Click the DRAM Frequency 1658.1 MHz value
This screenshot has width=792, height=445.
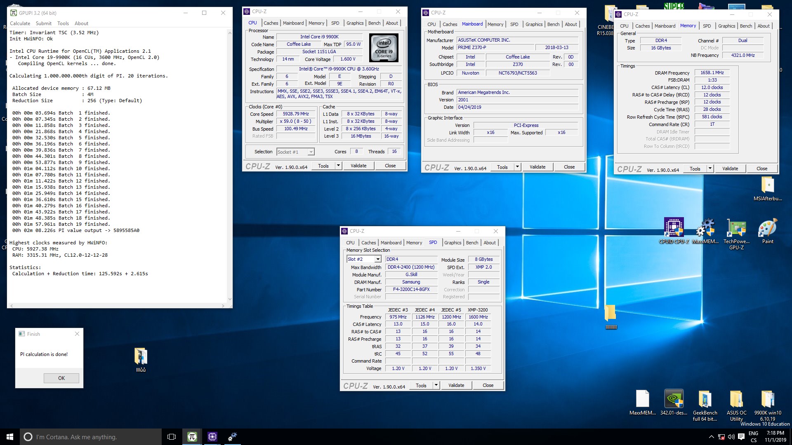click(712, 73)
